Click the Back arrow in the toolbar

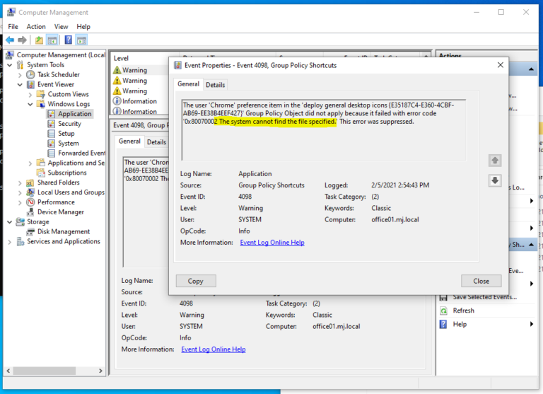(10, 40)
